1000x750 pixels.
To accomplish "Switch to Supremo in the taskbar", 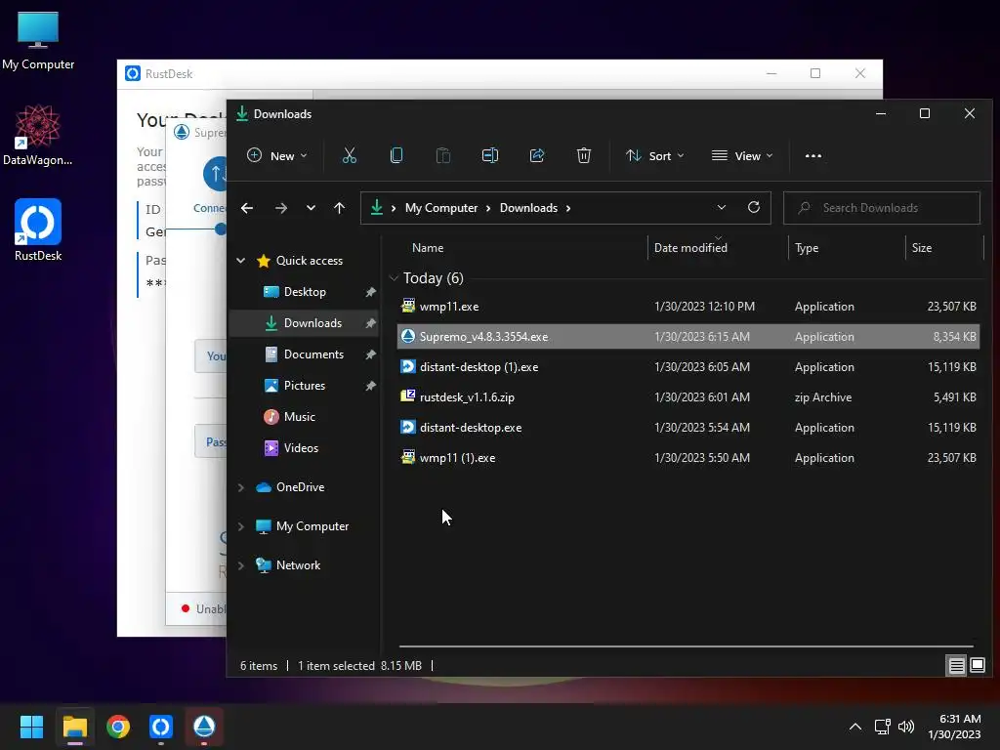I will [x=204, y=727].
